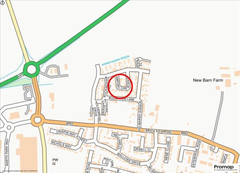Click the Warth Park Way label

click(x=7, y=152)
